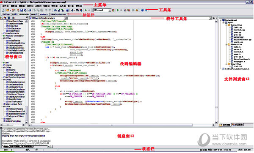Click the fourth icon in symbol window toolbar

coord(13,18)
